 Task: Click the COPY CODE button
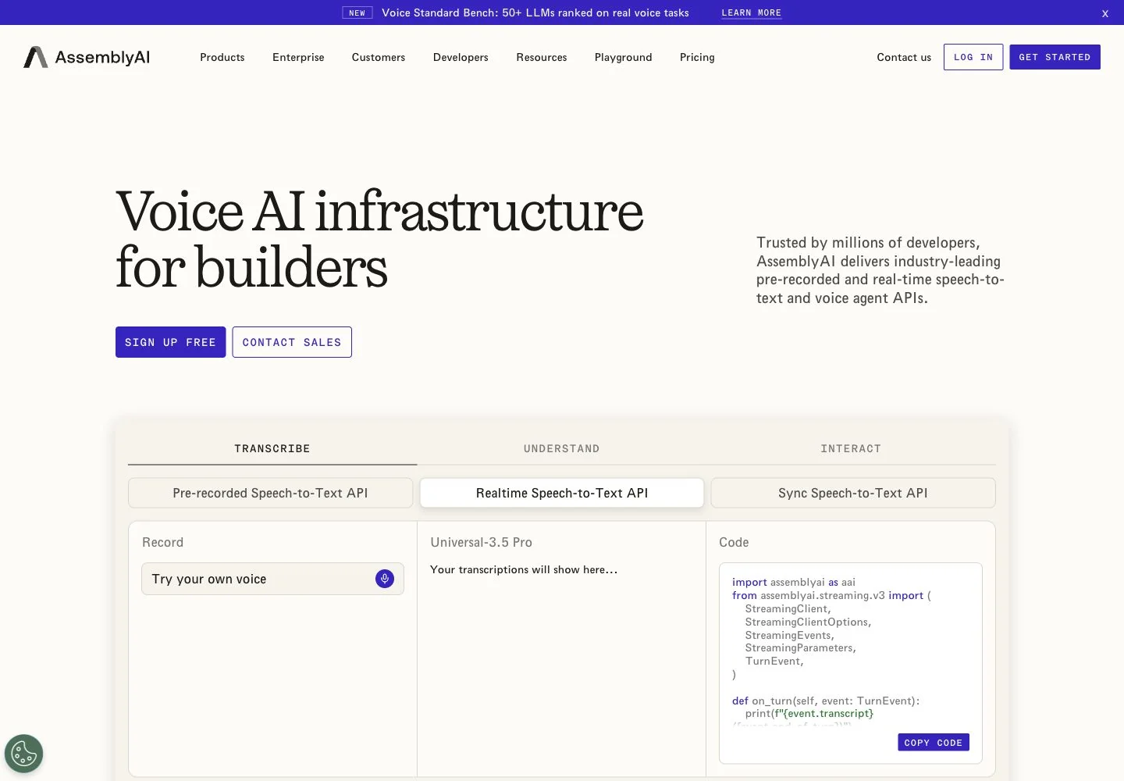coord(934,743)
